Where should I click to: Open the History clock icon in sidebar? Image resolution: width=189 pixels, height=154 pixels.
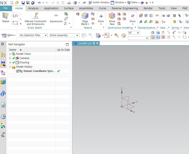(x=3, y=117)
